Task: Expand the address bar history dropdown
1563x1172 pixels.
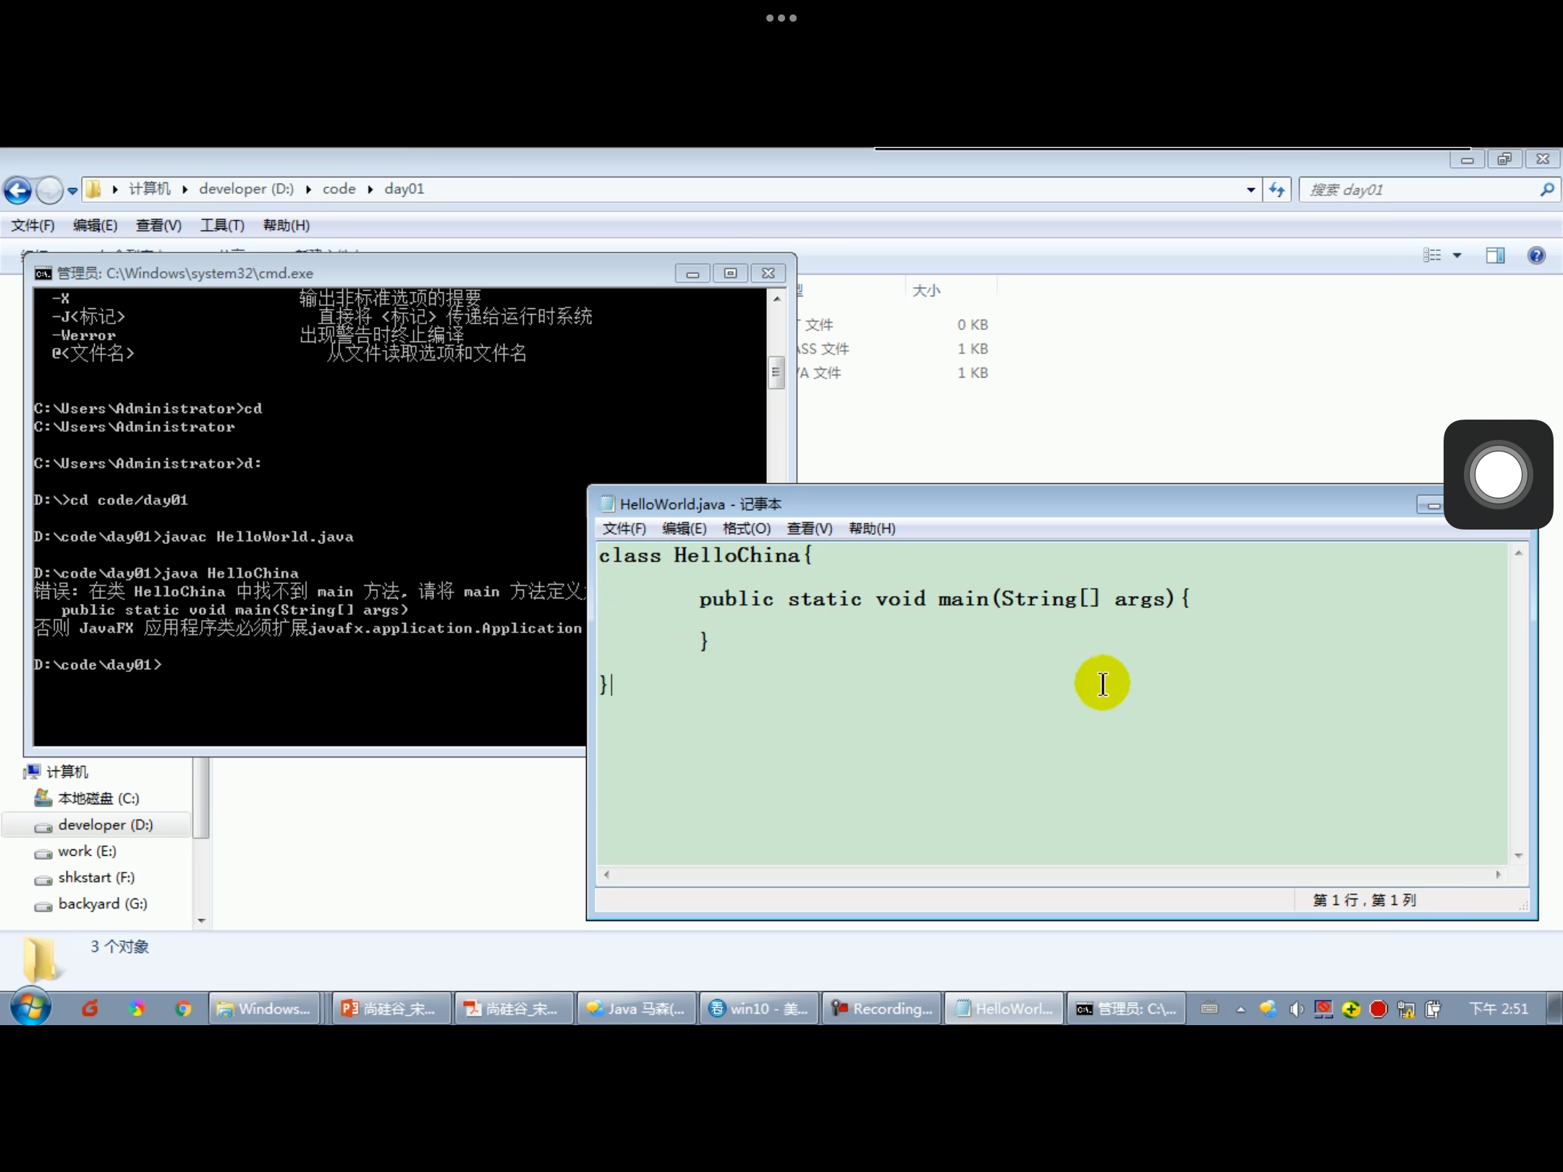Action: tap(1250, 190)
